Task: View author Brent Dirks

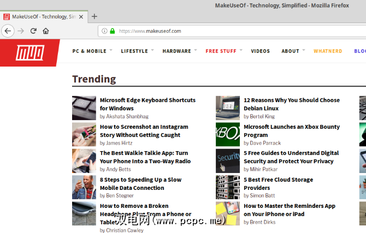Action: (x=263, y=222)
